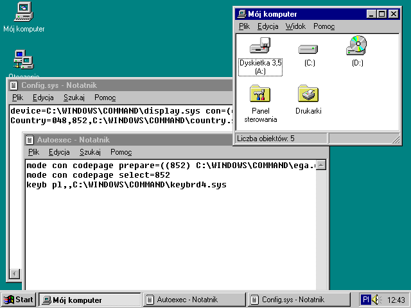The image size is (411, 308).
Task: Click the scroll-left arrow in Config.sys Notatnik
Action: (x=14, y=274)
